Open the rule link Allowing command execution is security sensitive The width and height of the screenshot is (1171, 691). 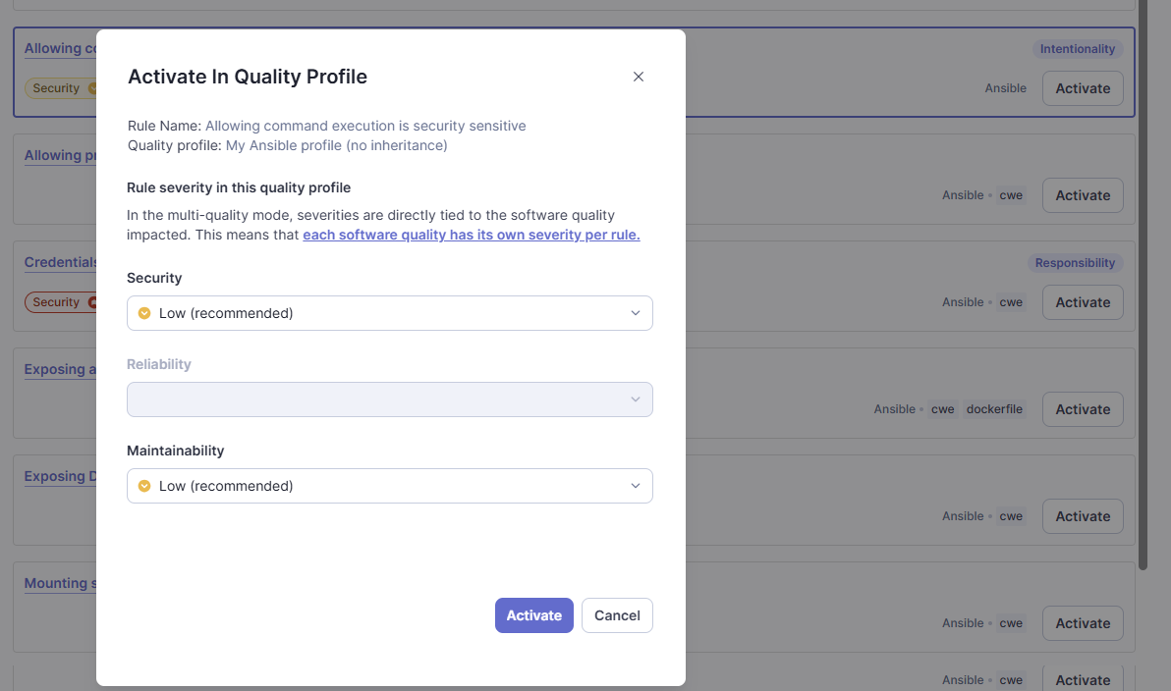(365, 125)
